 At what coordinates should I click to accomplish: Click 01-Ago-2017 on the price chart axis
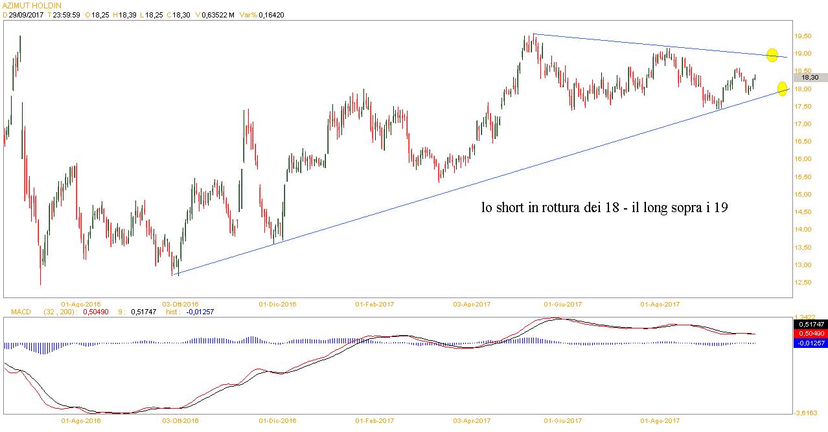(x=660, y=303)
